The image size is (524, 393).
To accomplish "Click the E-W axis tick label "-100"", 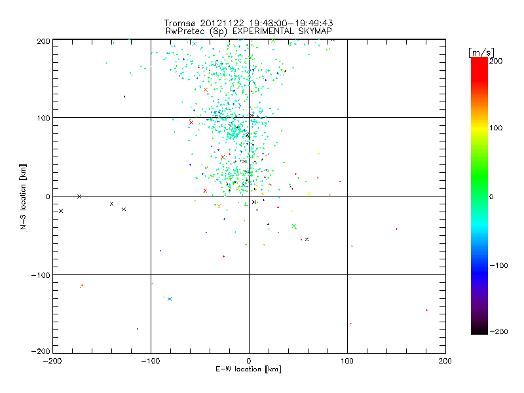I will tap(151, 361).
